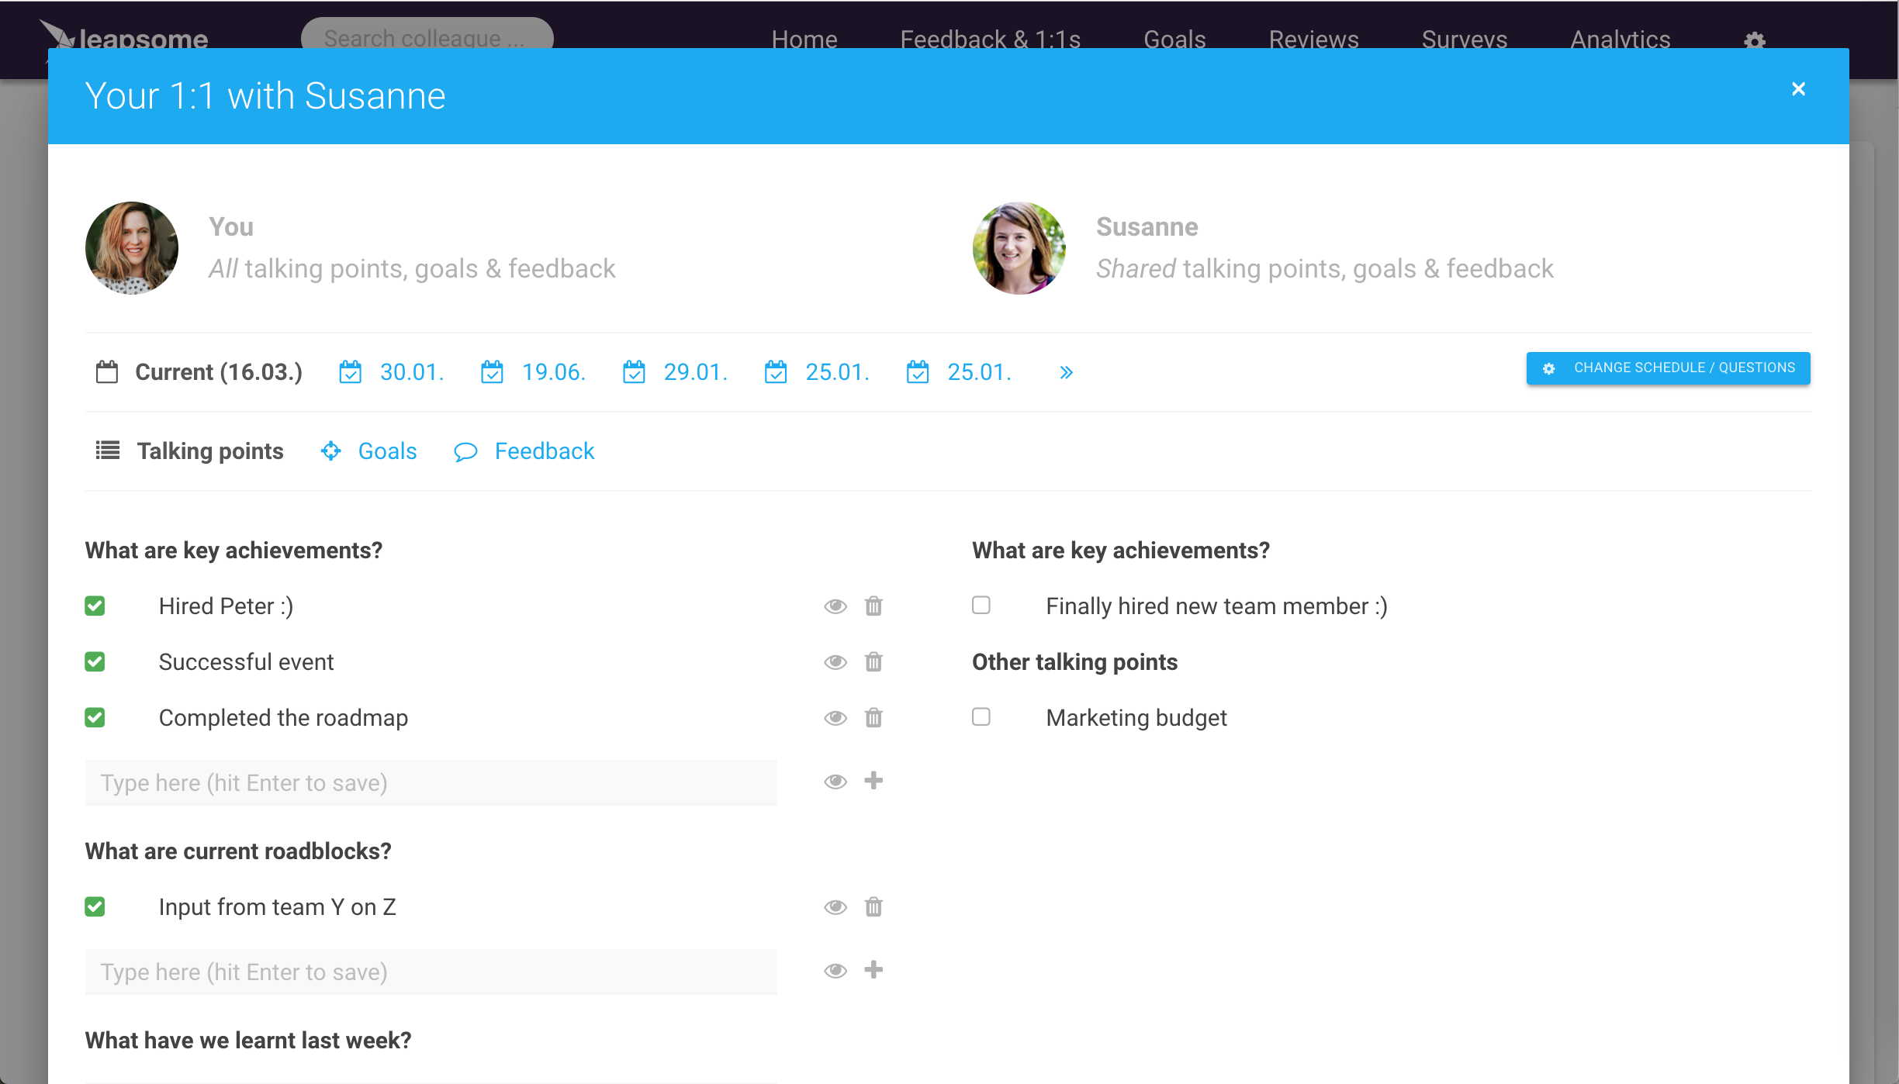Viewport: 1899px width, 1084px height.
Task: Add key achievement with plus icon
Action: [x=873, y=781]
